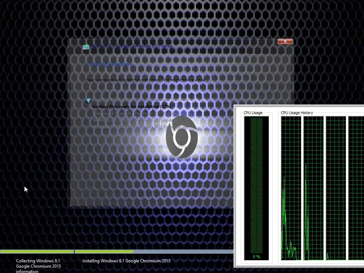Click the Chromium logo in the setup window
The height and width of the screenshot is (273, 364).
tap(182, 137)
